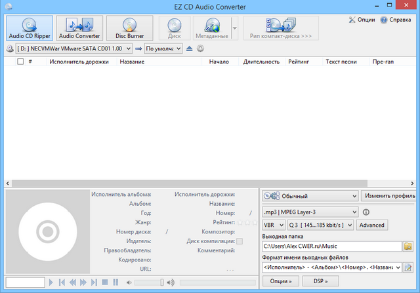Browse for output folder icon
This screenshot has height=293, width=420.
408,246
